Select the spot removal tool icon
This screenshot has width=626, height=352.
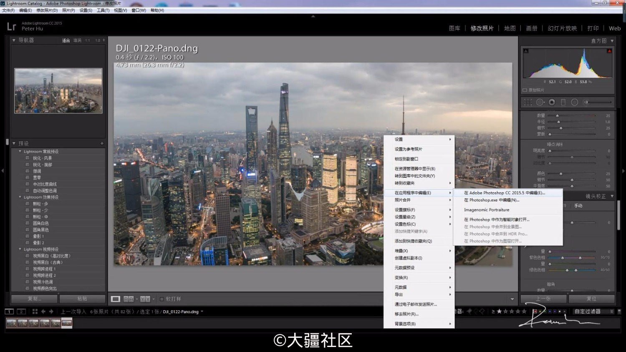click(x=540, y=102)
